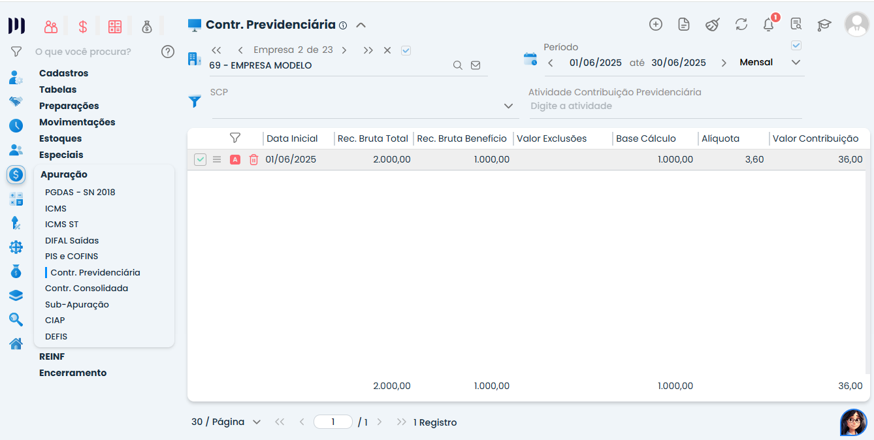This screenshot has width=874, height=440.
Task: Click the page number input field
Action: click(333, 422)
